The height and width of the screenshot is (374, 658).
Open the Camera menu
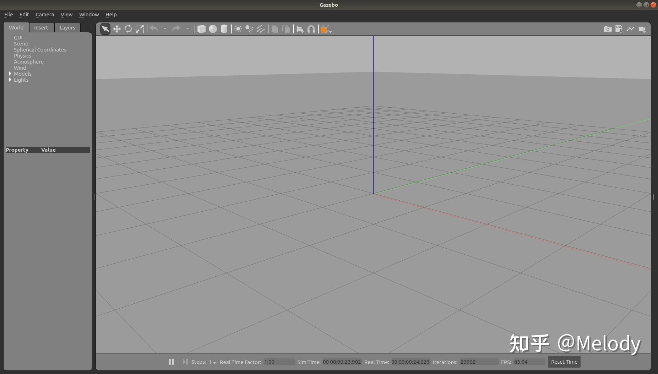[x=45, y=15]
